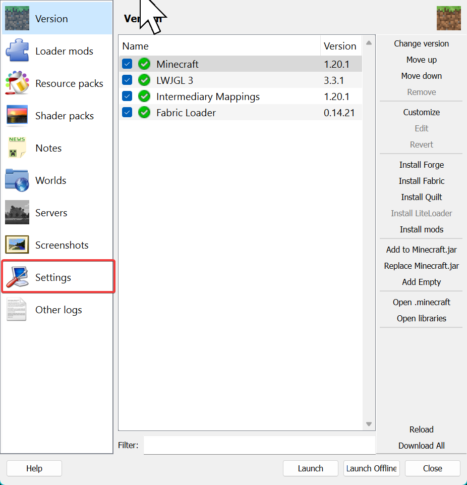Switch to the Worlds page
This screenshot has height=485, width=467.
[50, 180]
